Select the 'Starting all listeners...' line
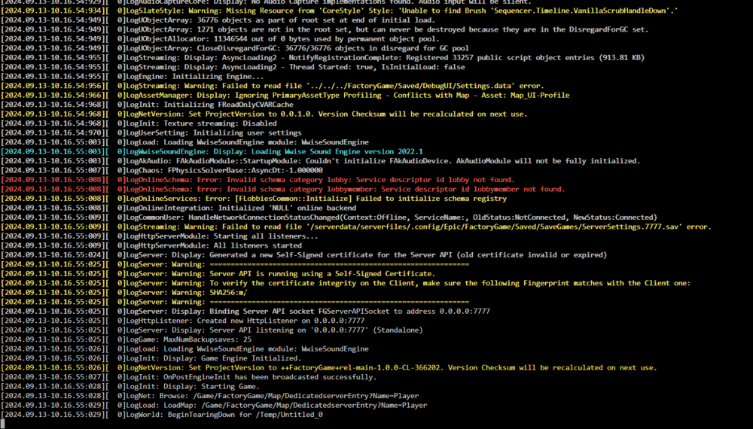 coord(160,236)
